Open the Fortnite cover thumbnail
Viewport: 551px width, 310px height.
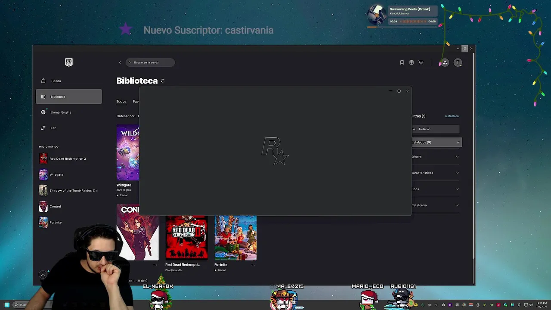tap(235, 238)
